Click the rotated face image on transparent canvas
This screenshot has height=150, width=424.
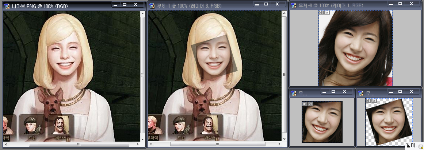coord(389,122)
